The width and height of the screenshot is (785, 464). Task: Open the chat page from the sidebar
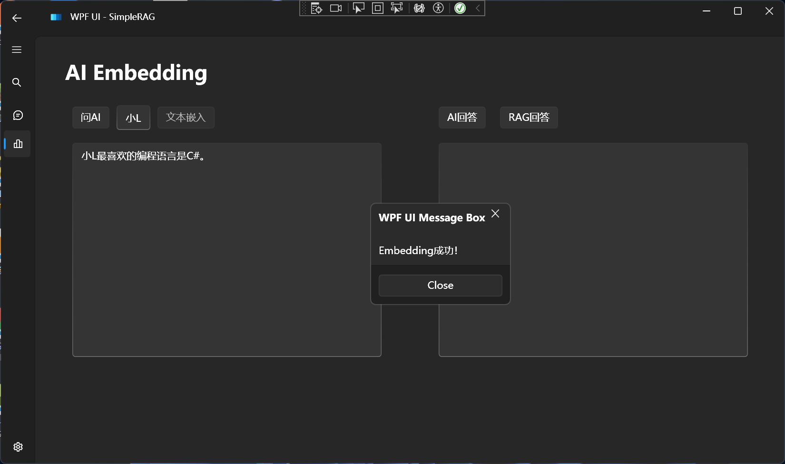pyautogui.click(x=18, y=115)
